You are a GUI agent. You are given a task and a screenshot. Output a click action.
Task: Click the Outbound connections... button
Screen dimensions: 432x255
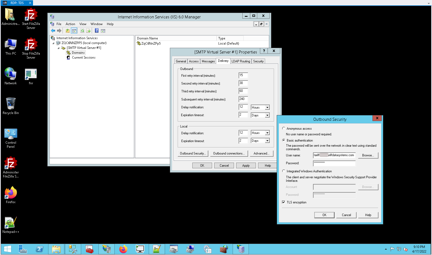click(229, 153)
